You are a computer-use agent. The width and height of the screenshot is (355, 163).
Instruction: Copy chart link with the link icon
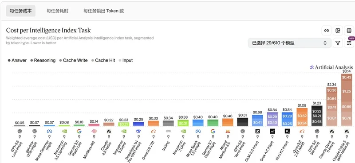coord(327,31)
